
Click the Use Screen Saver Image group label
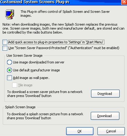point(24,55)
